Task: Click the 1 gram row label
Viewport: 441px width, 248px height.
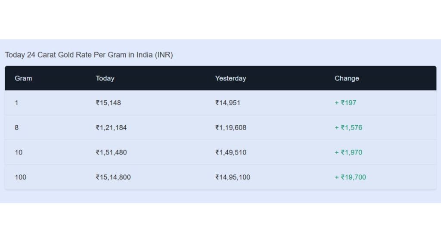Action: coord(17,103)
